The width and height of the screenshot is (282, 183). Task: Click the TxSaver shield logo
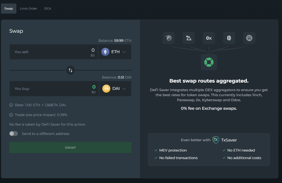216,140
